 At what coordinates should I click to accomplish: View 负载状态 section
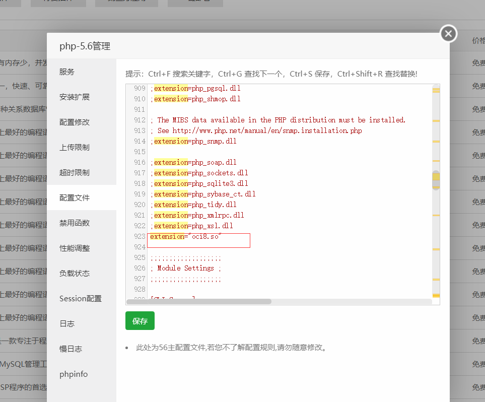coord(82,273)
